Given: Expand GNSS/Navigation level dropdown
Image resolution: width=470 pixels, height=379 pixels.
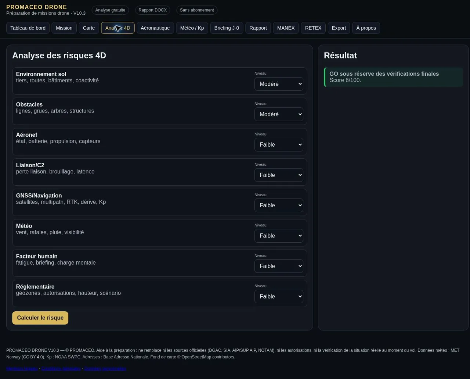Looking at the screenshot, I should (279, 205).
